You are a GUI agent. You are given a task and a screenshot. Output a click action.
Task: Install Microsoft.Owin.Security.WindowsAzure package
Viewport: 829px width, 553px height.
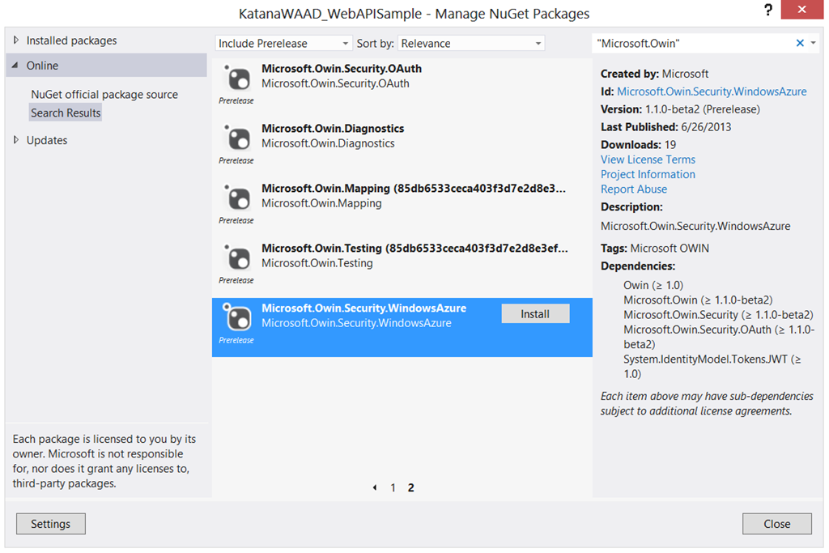[536, 313]
